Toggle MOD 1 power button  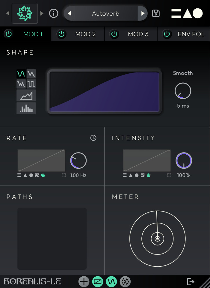pos(9,34)
